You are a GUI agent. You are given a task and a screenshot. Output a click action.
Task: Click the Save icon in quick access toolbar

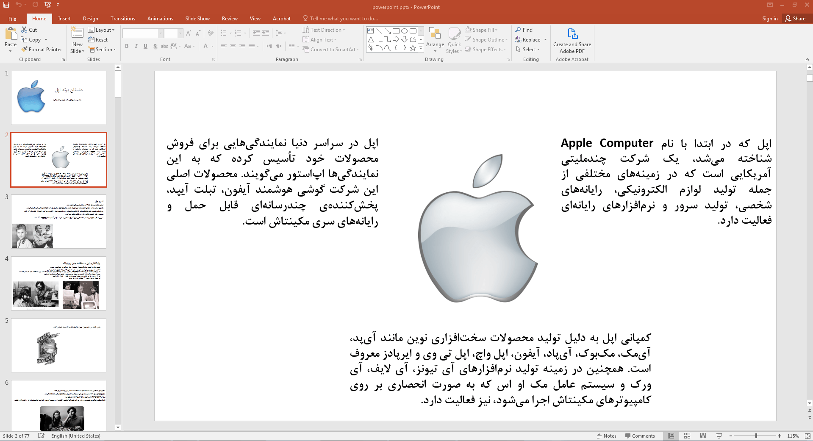[x=6, y=5]
